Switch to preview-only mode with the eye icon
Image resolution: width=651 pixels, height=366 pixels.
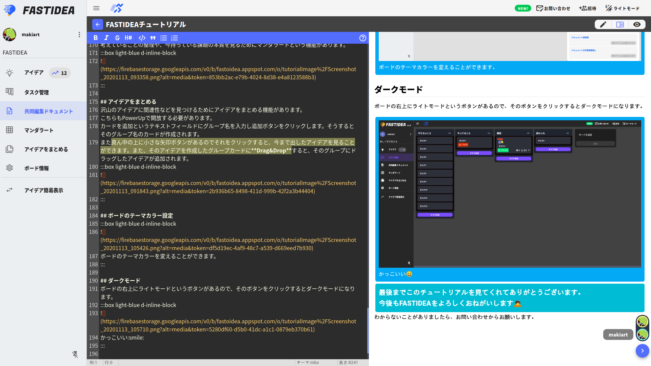click(637, 24)
